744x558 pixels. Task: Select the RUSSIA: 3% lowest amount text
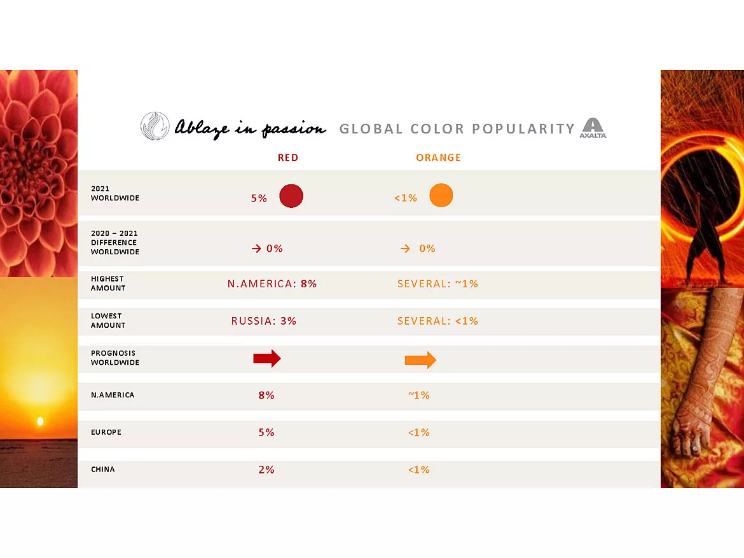click(264, 321)
